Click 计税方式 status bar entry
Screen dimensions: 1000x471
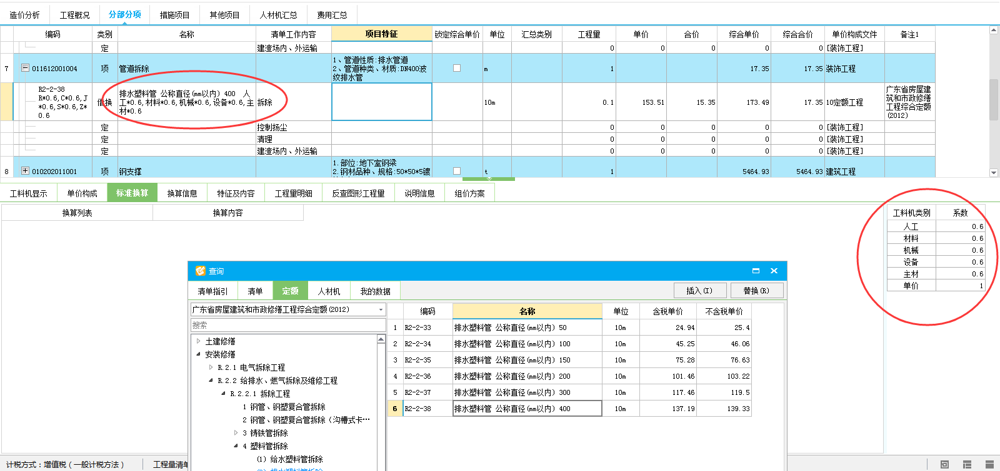point(66,465)
